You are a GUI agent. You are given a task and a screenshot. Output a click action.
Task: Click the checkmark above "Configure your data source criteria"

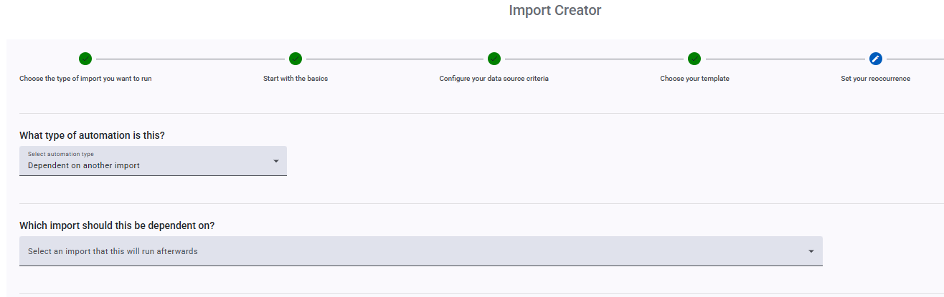(494, 59)
